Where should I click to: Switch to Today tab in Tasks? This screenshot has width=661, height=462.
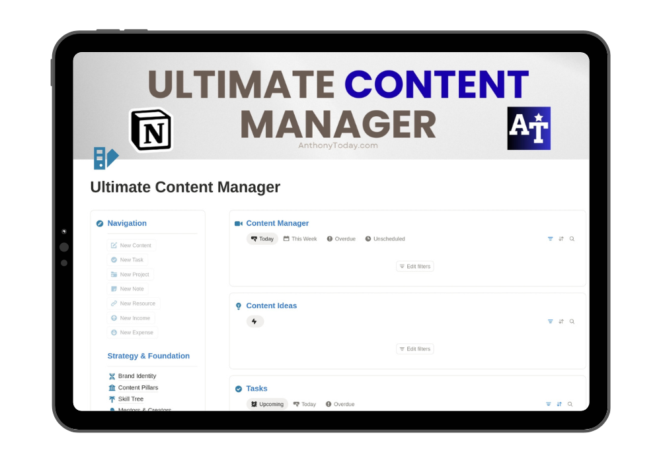305,404
